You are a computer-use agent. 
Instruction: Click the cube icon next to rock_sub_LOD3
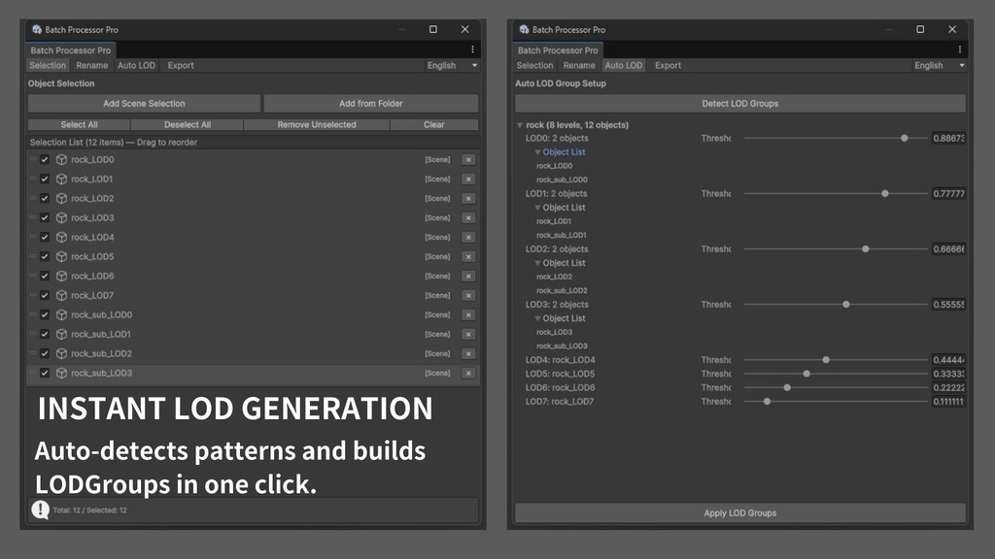[61, 373]
